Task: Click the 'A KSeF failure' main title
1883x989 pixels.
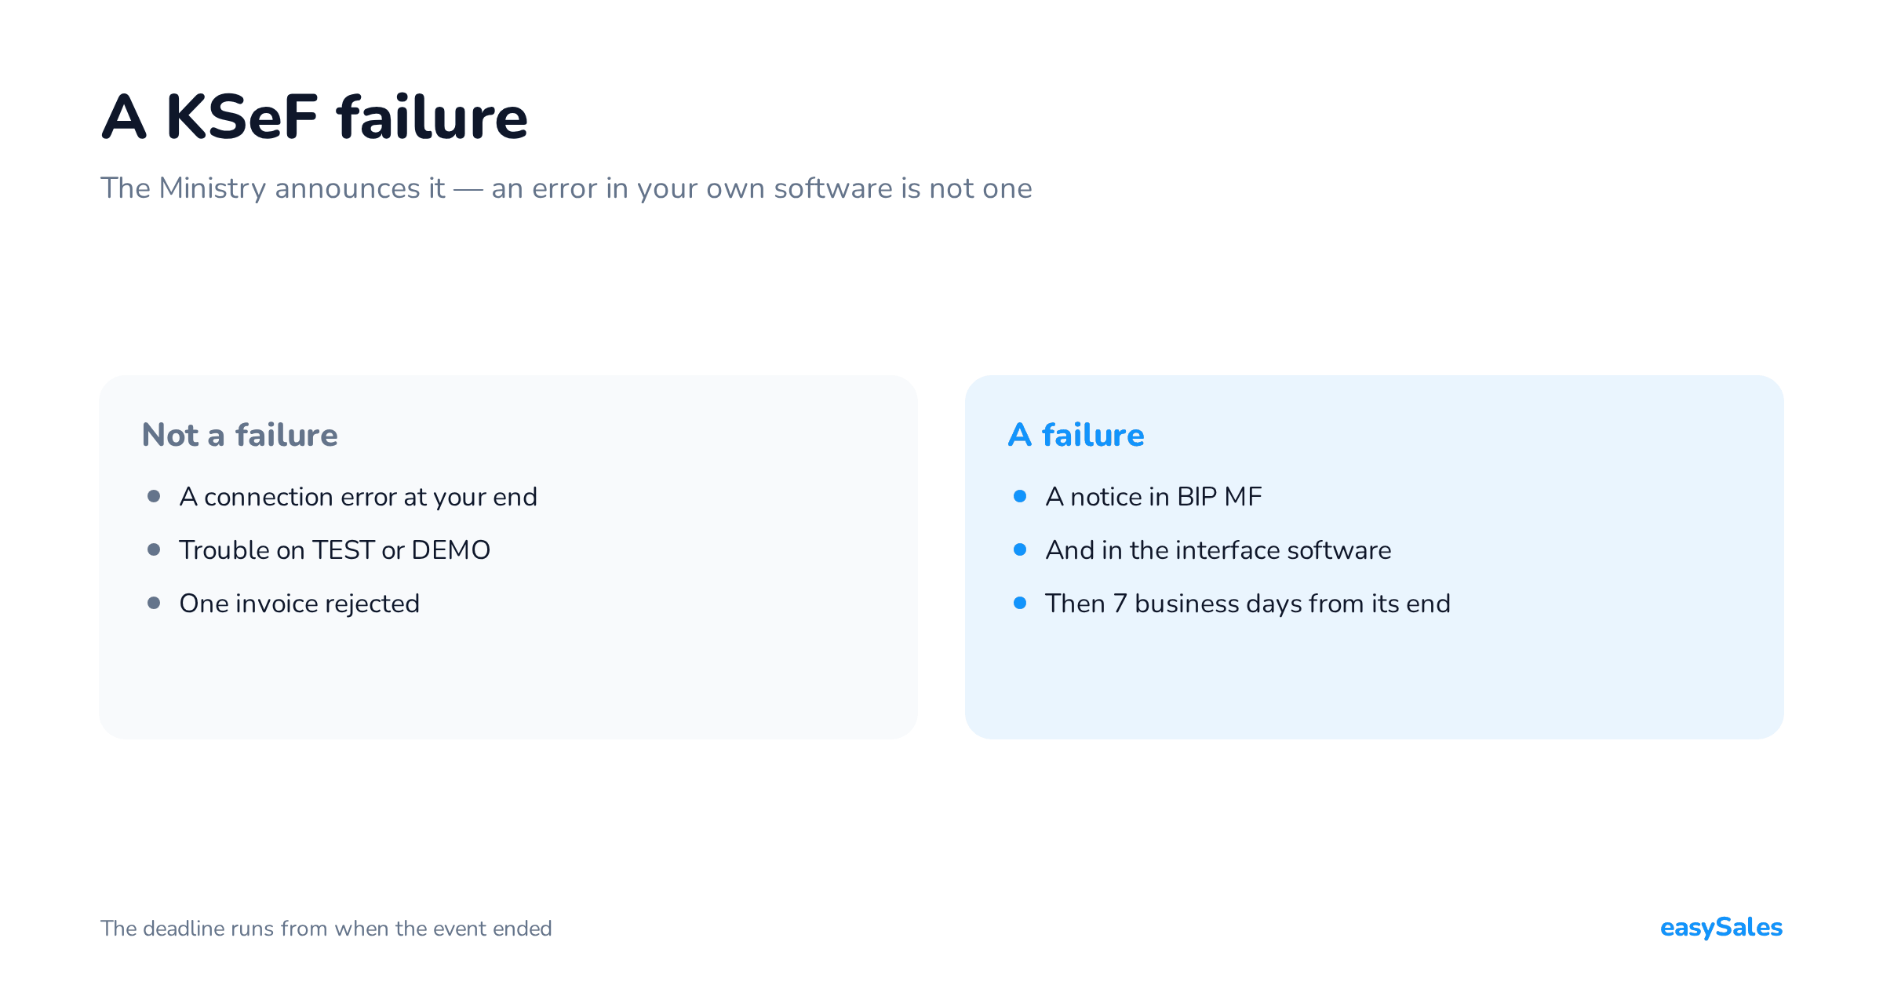Action: pyautogui.click(x=315, y=117)
